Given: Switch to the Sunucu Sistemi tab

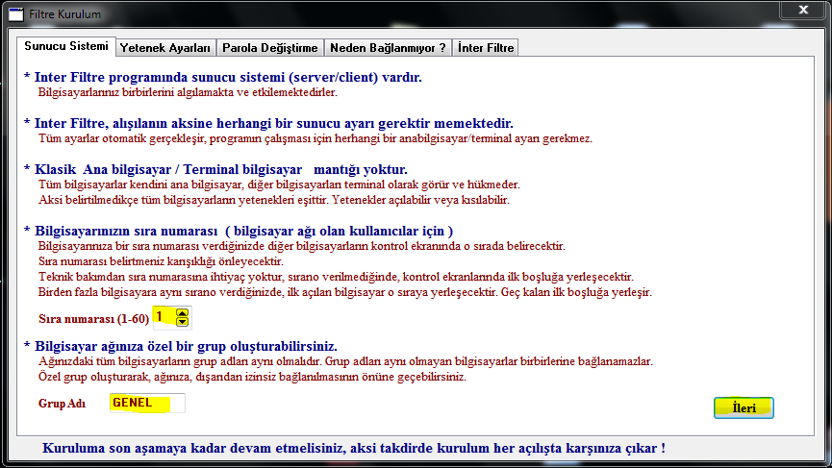Looking at the screenshot, I should (x=65, y=46).
